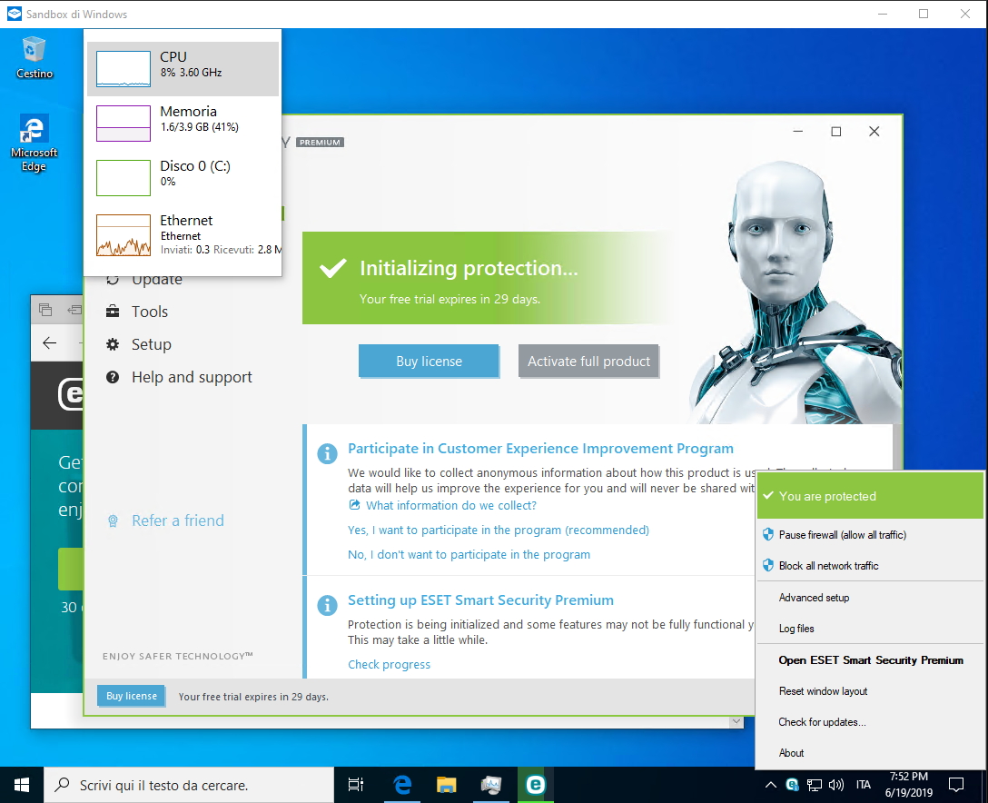The height and width of the screenshot is (803, 988).
Task: Click the Check progress link
Action: click(x=389, y=664)
